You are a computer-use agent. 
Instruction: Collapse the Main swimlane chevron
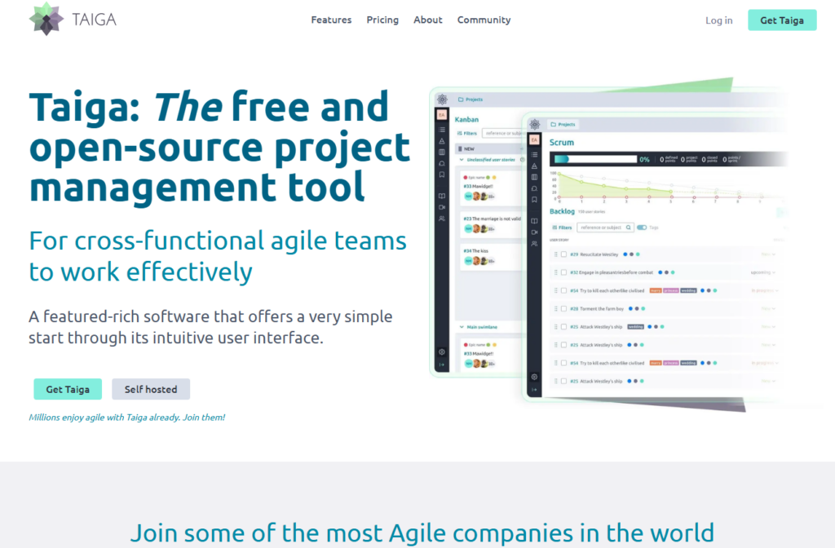pos(462,327)
